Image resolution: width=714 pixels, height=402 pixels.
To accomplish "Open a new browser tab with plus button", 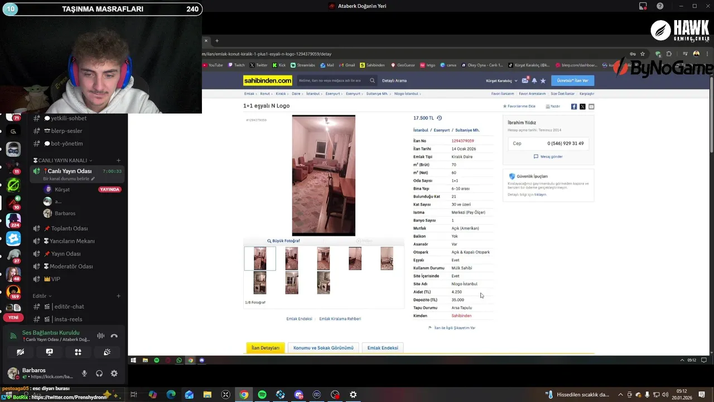I will [x=217, y=40].
